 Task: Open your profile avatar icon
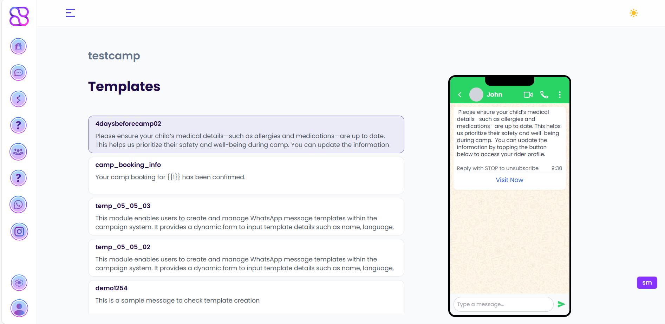(19, 308)
